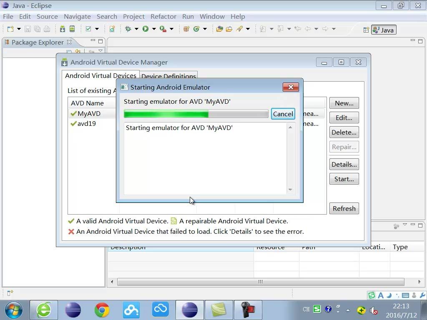Viewport: 427px width, 320px height.
Task: Click the Cancel button in the emulator dialog
Action: click(x=283, y=114)
